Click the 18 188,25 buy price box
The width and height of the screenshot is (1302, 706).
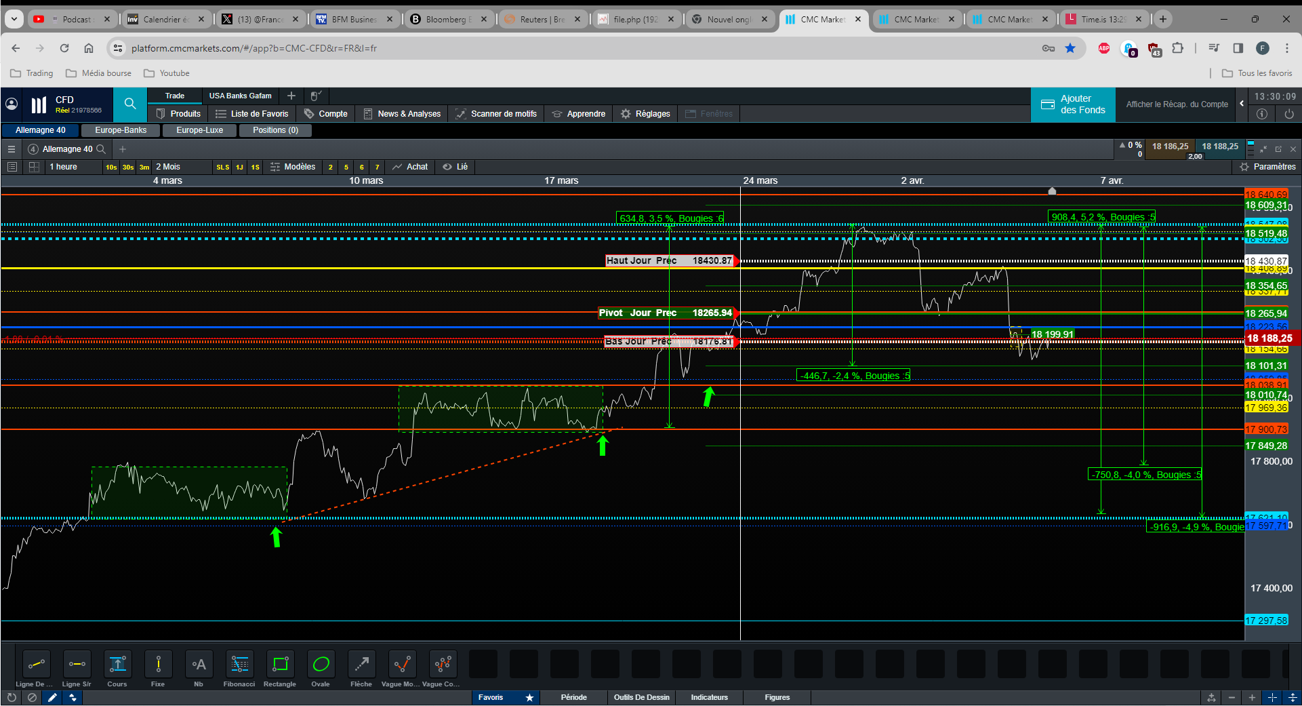point(1219,146)
